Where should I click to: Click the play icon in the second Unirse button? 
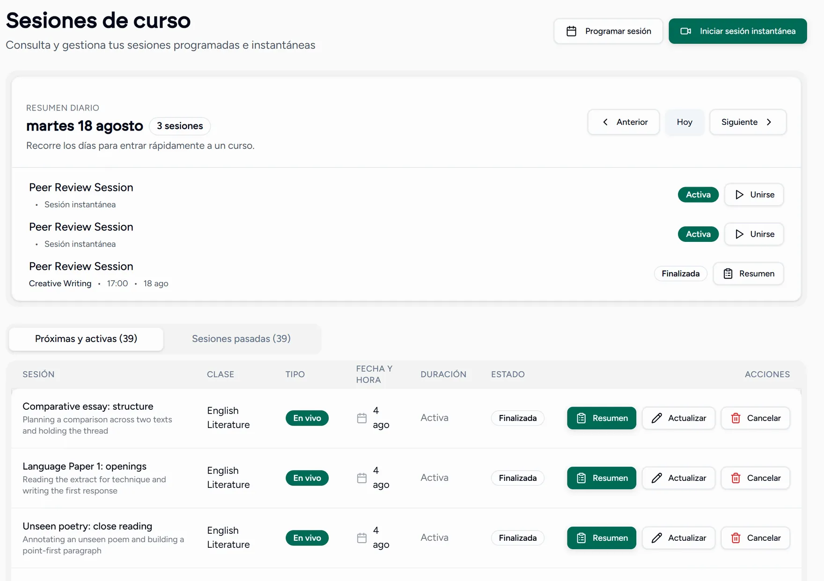click(739, 234)
